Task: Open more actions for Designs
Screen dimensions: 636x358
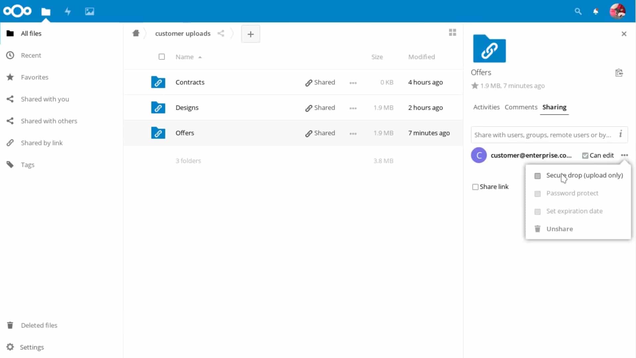Action: pos(353,108)
